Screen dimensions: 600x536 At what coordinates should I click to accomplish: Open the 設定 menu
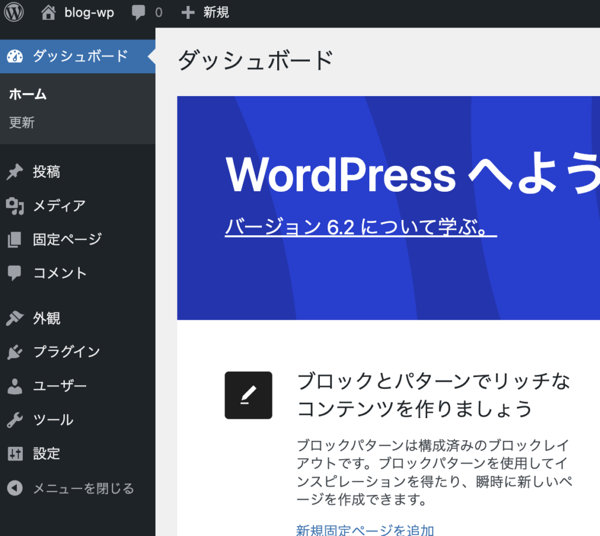(x=78, y=454)
